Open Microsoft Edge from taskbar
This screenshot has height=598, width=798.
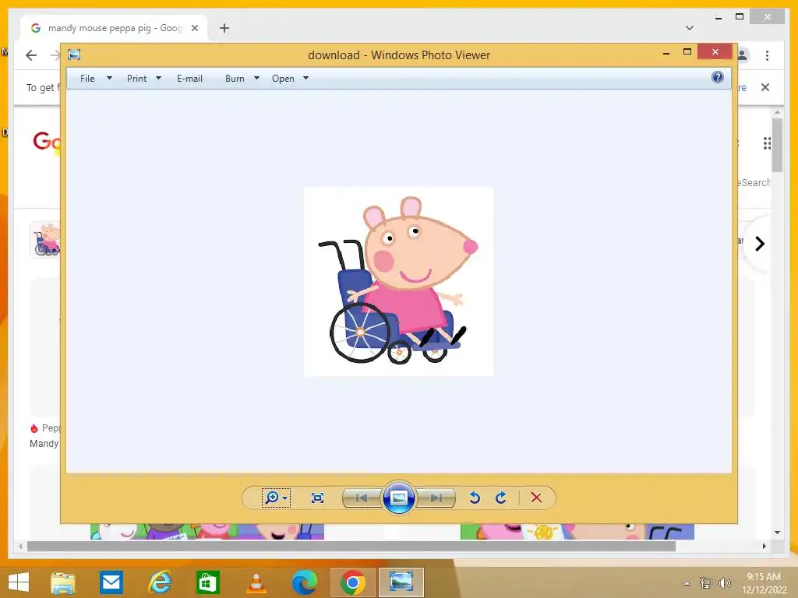pos(305,582)
